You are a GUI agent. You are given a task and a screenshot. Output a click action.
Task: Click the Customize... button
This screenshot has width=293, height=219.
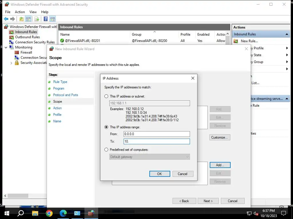(x=220, y=137)
